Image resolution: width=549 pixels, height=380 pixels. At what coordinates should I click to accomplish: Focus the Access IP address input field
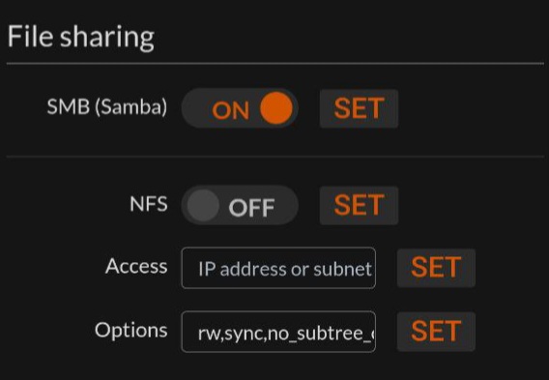pos(278,268)
